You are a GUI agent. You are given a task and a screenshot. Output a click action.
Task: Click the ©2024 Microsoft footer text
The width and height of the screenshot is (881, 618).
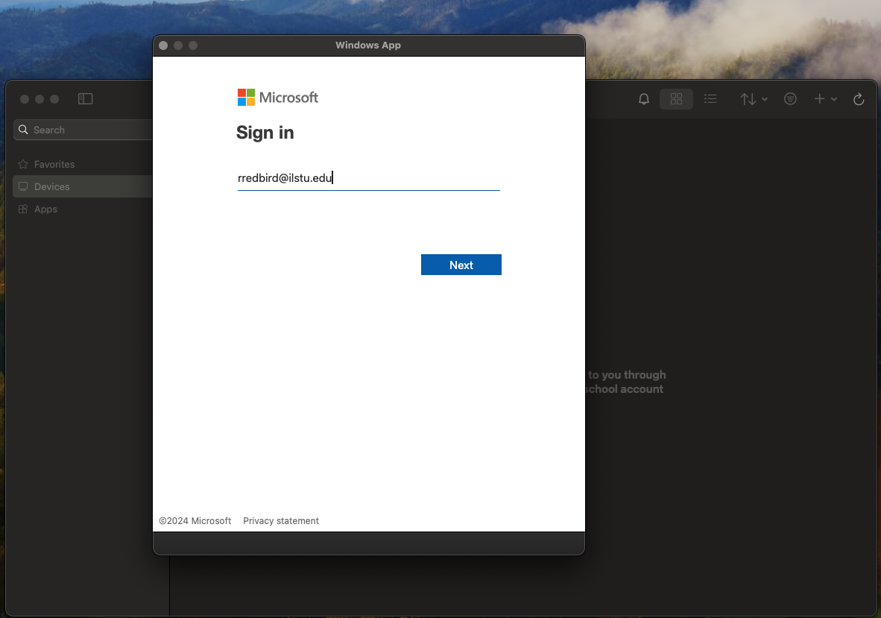coord(195,521)
